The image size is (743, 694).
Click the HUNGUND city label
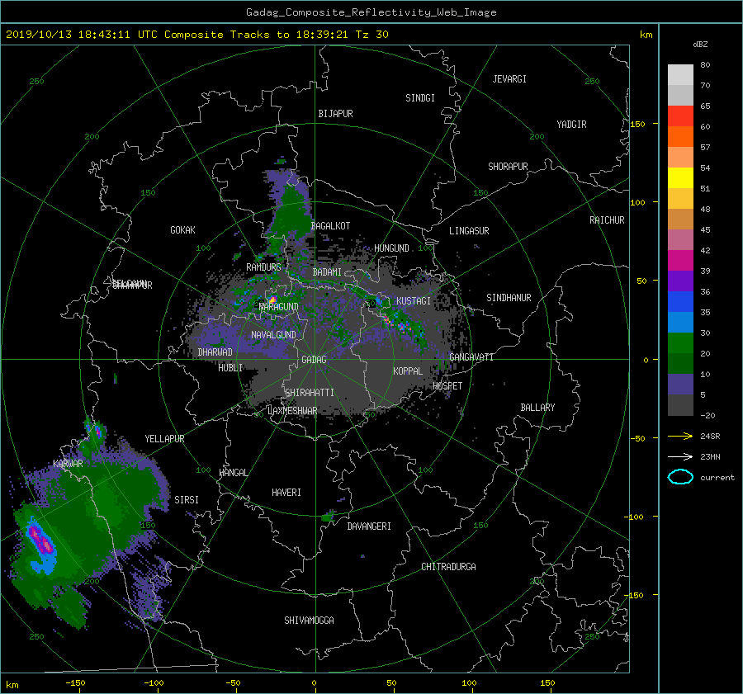[391, 248]
